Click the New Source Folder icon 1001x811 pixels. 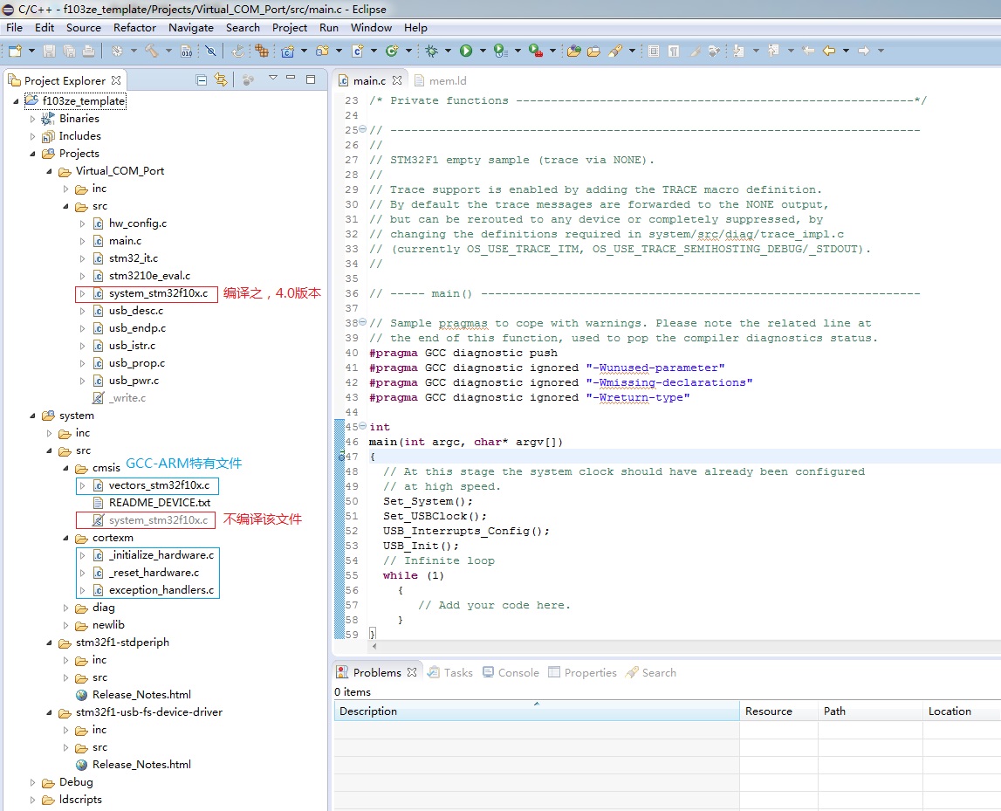[x=322, y=51]
